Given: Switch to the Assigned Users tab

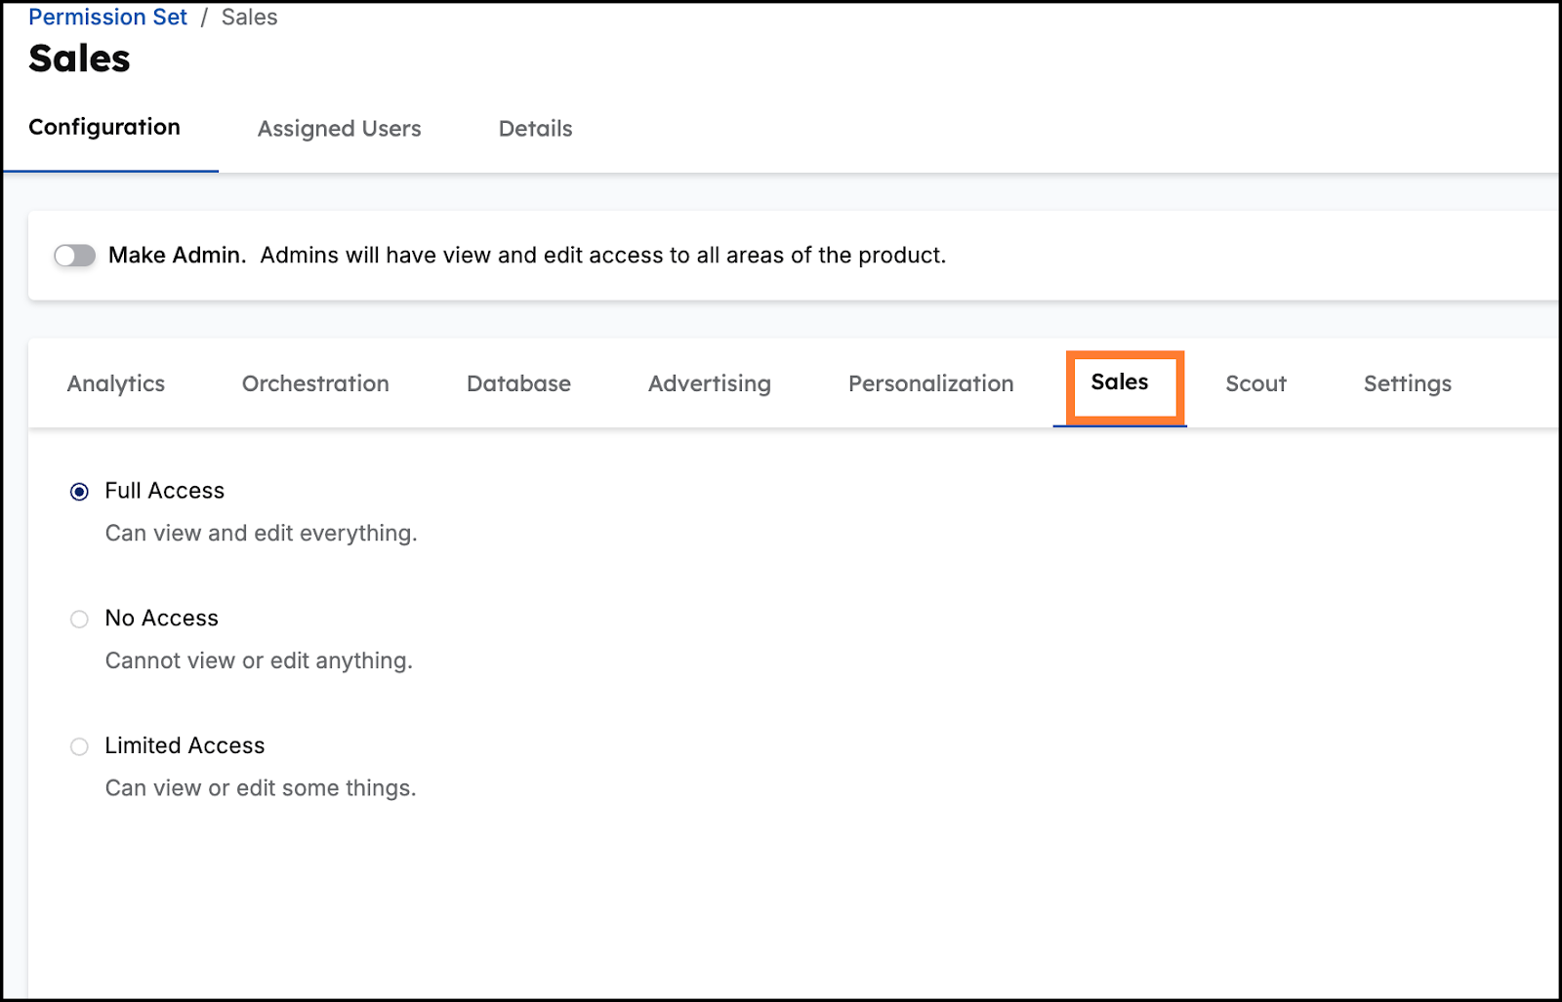Looking at the screenshot, I should (339, 129).
